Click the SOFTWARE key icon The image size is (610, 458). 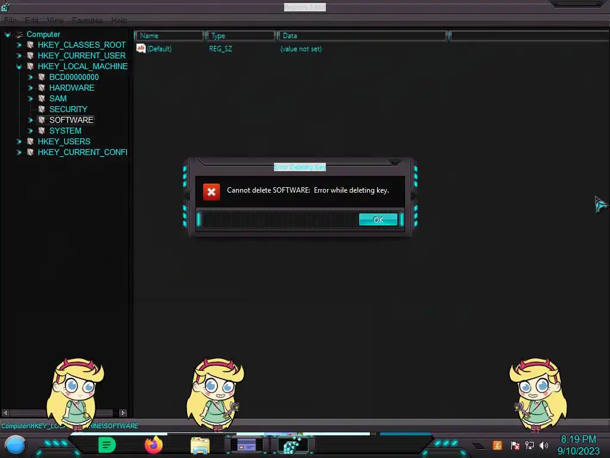[x=42, y=120]
